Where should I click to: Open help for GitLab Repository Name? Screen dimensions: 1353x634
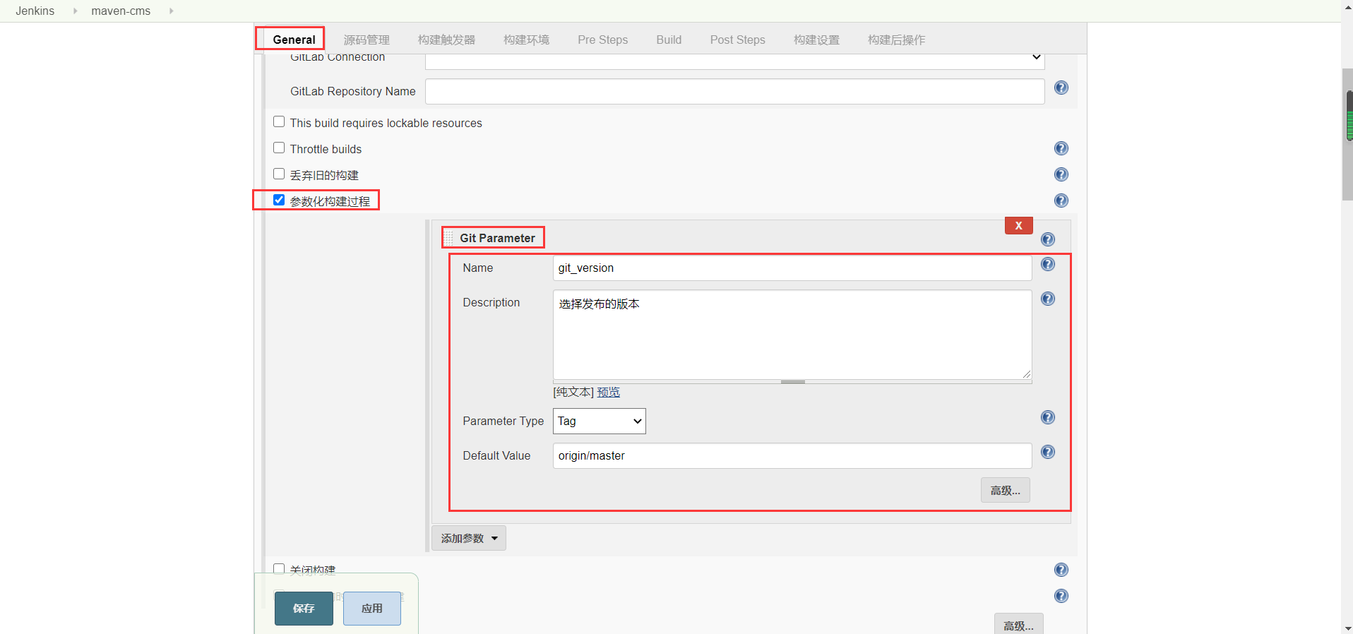click(1061, 88)
